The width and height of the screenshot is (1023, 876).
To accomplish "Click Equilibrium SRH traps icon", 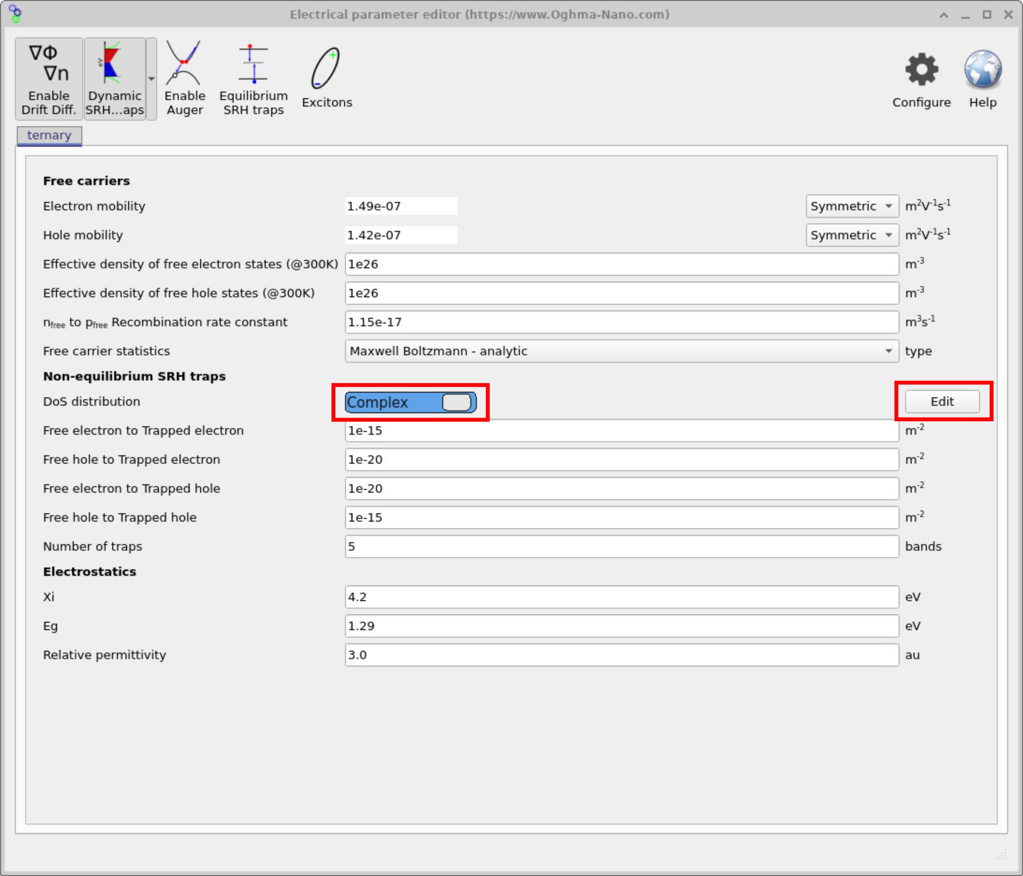I will tap(253, 78).
